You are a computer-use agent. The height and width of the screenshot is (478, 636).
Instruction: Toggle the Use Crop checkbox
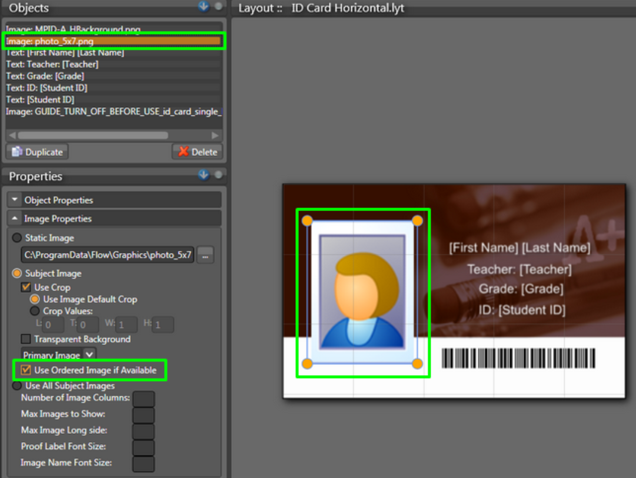click(25, 286)
